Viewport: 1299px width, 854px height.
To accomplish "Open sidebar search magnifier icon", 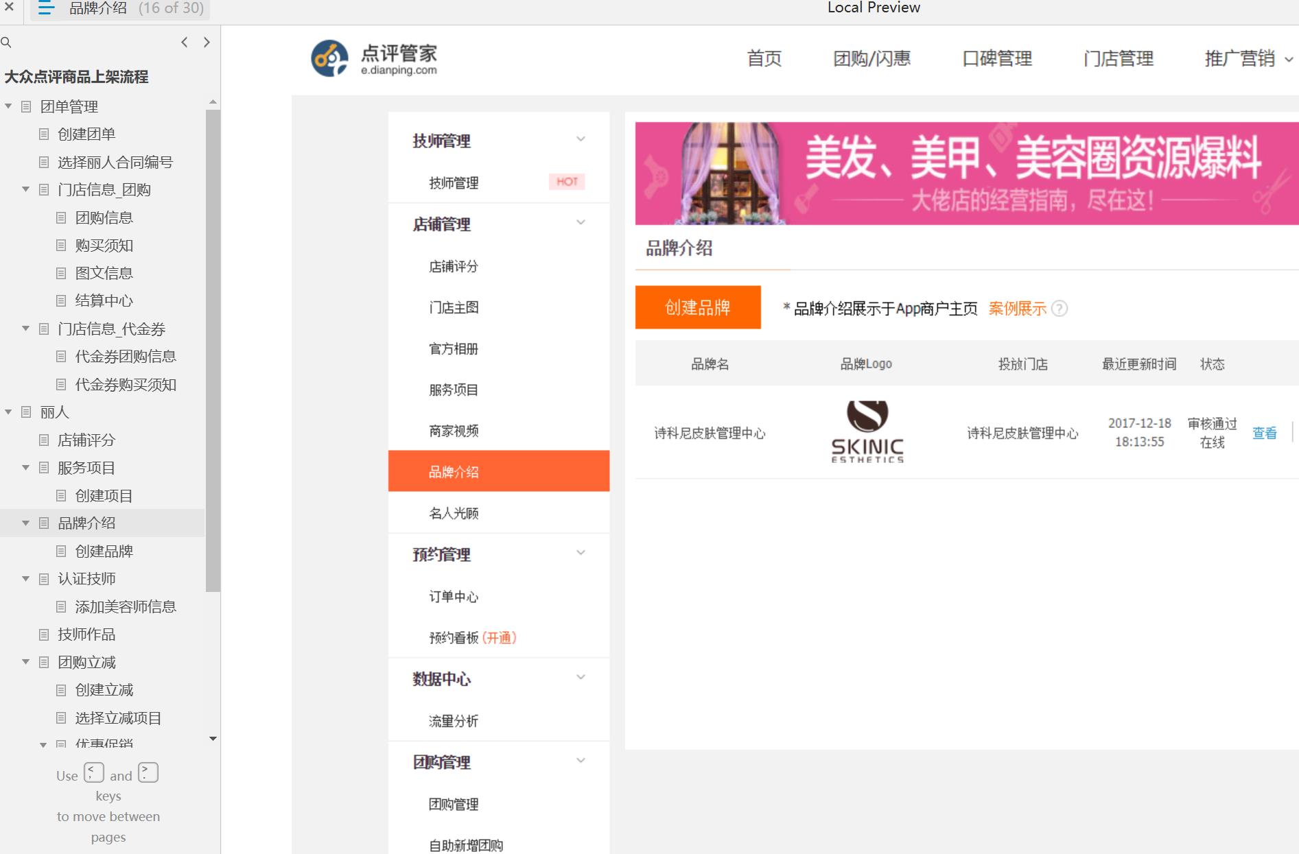I will pos(6,43).
